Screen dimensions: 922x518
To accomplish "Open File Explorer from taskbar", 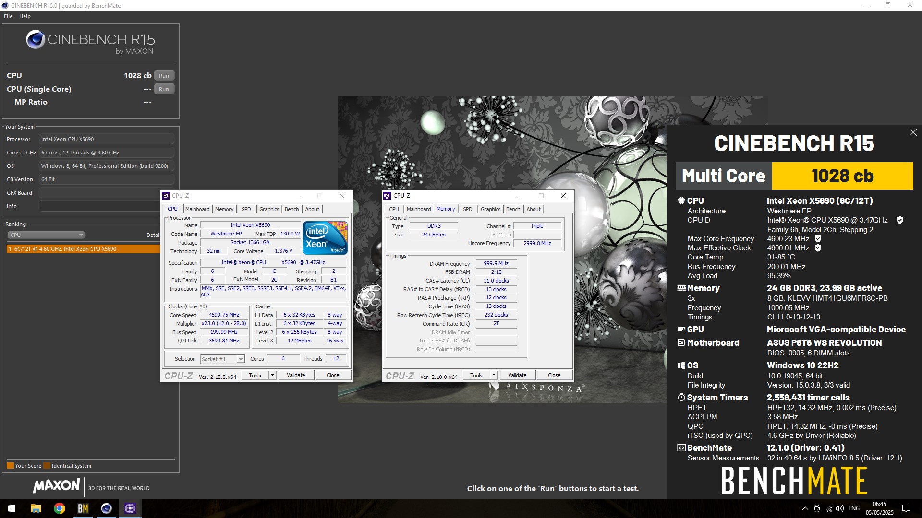I will click(x=36, y=508).
